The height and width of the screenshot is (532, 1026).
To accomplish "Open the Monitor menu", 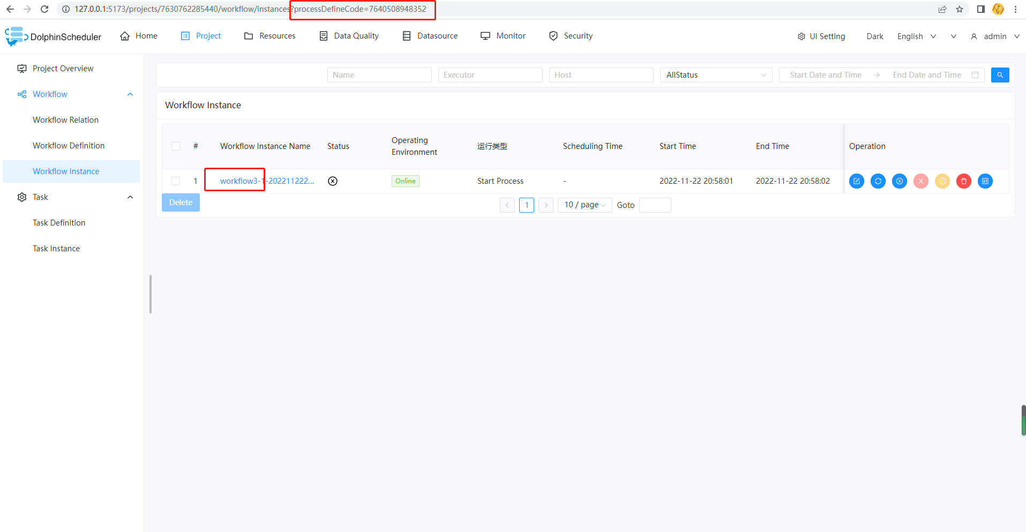I will click(503, 36).
